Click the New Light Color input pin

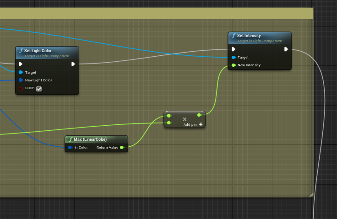[x=21, y=80]
